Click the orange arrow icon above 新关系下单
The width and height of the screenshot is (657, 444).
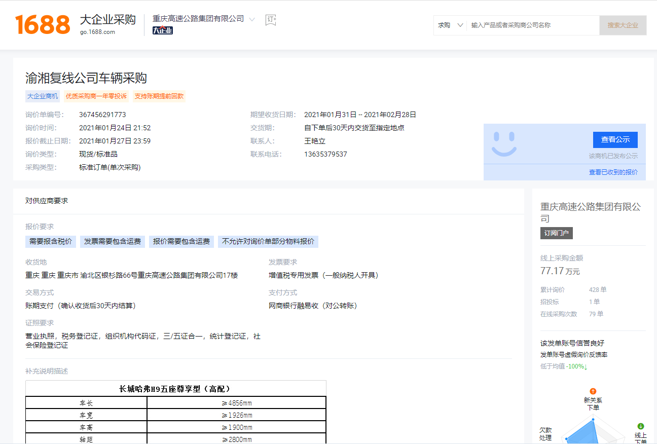(x=593, y=391)
